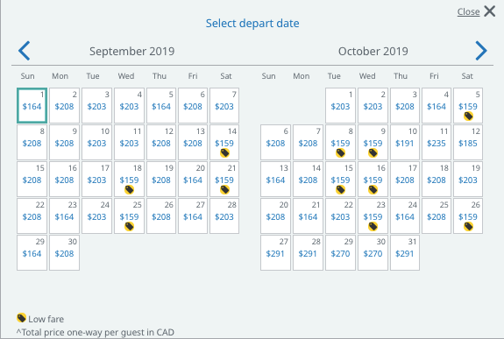504x339 pixels.
Task: Choose September 30 priced $208
Action: (x=64, y=252)
